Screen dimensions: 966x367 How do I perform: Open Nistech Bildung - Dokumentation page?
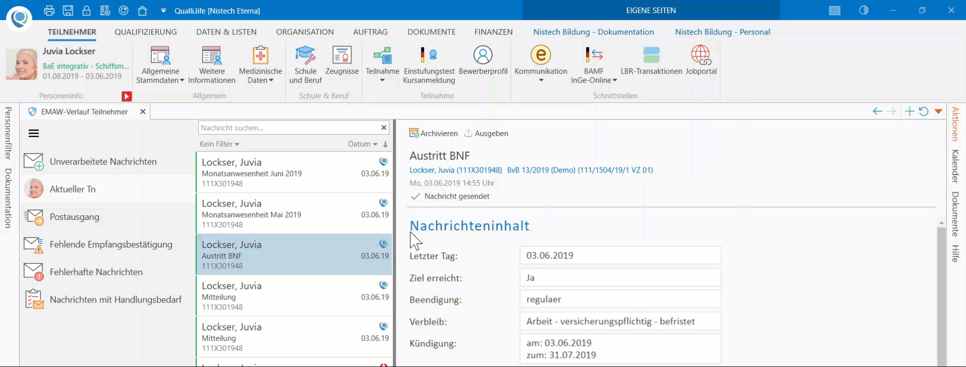(x=594, y=32)
